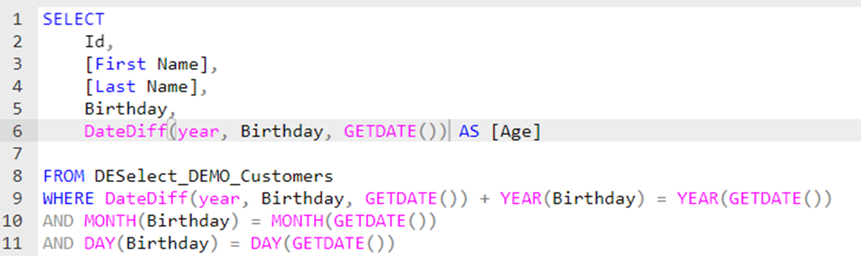This screenshot has width=861, height=256.
Task: Click the DAY(Birthday) function on line 11
Action: [151, 243]
